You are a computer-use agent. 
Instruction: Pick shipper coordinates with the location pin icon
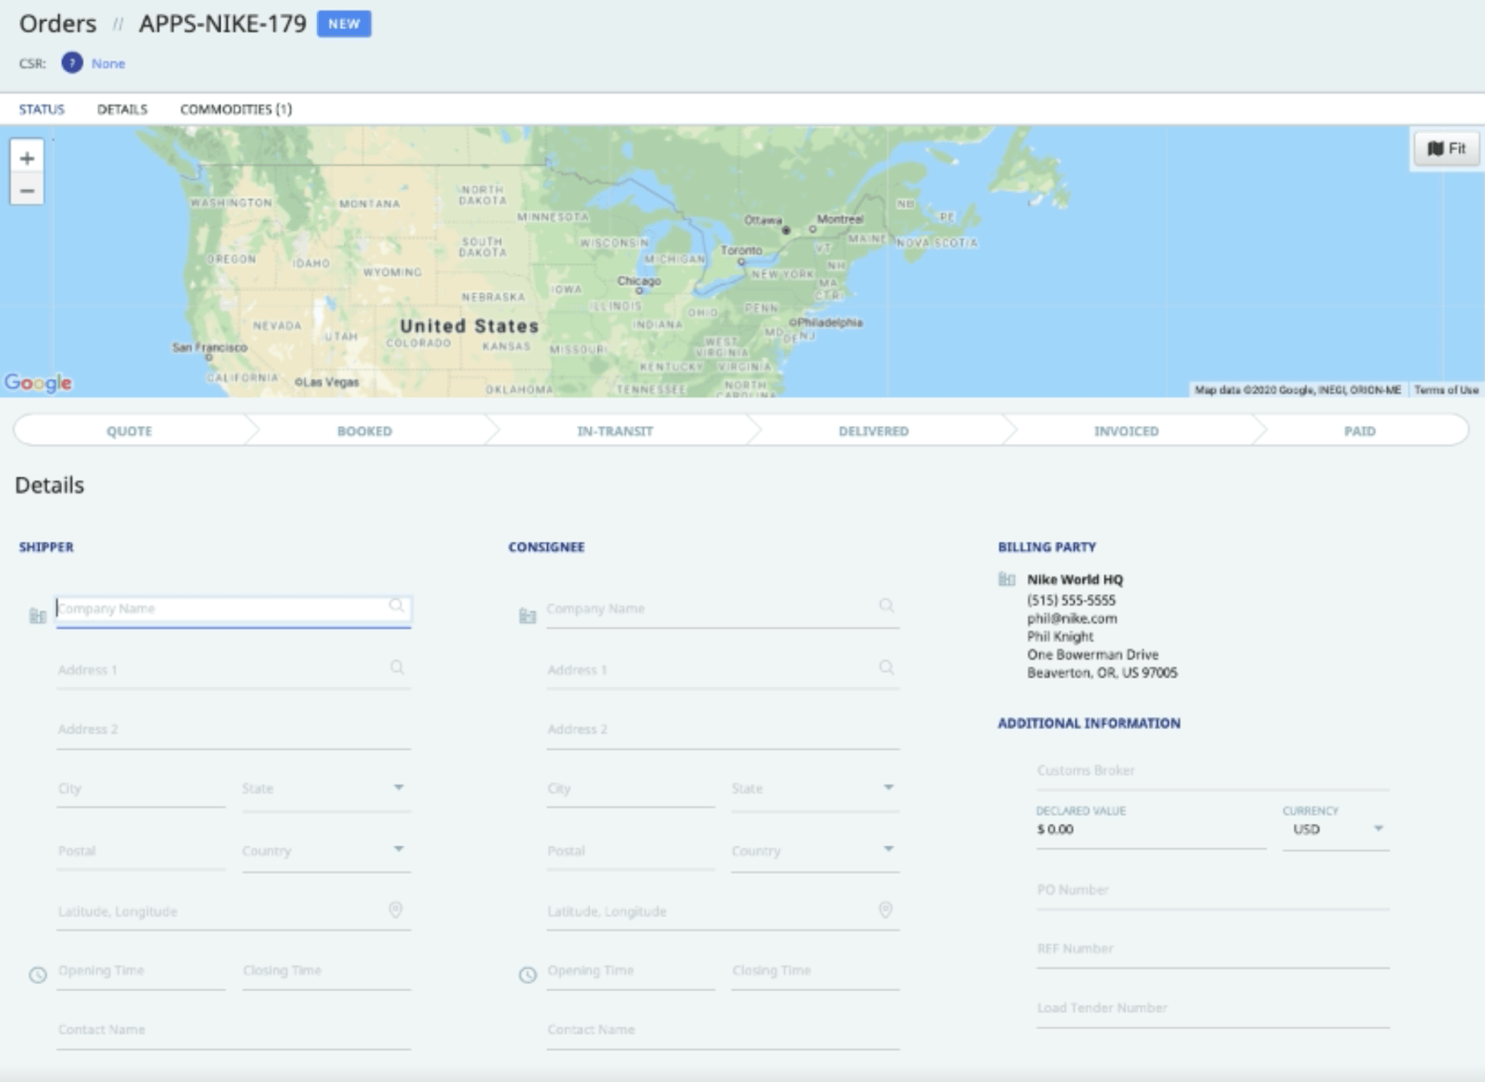point(396,910)
